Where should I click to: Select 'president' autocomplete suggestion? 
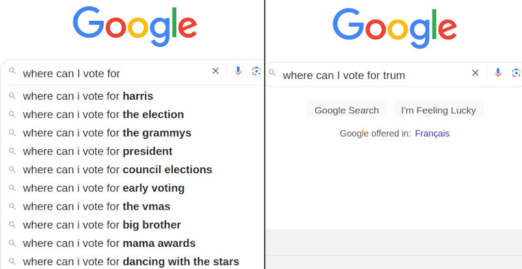[98, 151]
